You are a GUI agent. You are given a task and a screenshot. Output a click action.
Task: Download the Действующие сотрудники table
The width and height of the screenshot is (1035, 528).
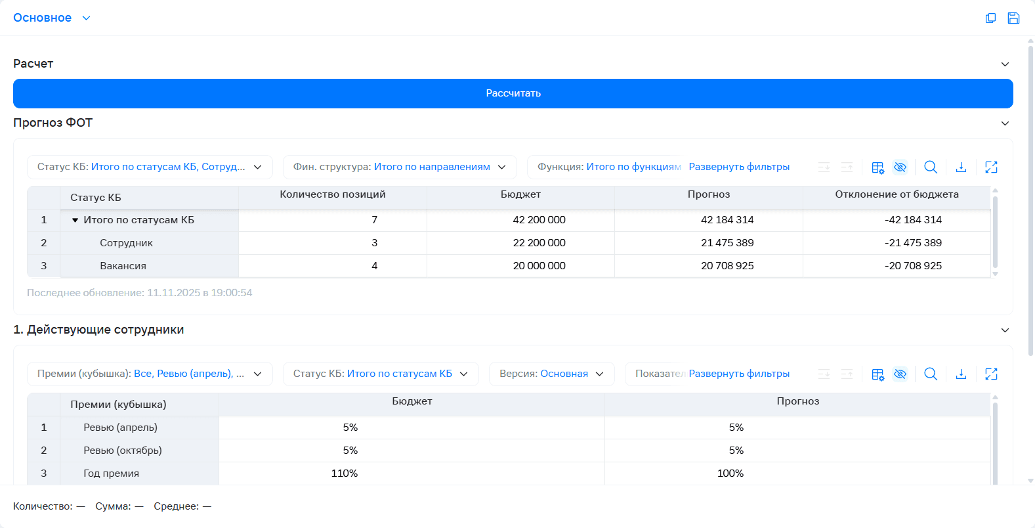(x=961, y=374)
